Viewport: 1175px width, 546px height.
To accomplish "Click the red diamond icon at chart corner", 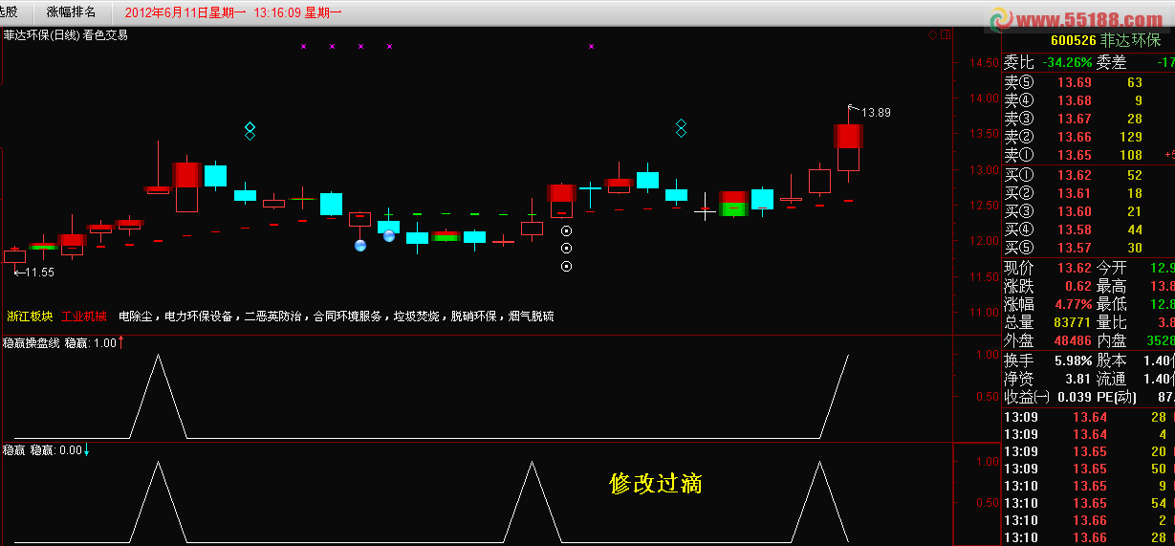I will click(x=933, y=34).
